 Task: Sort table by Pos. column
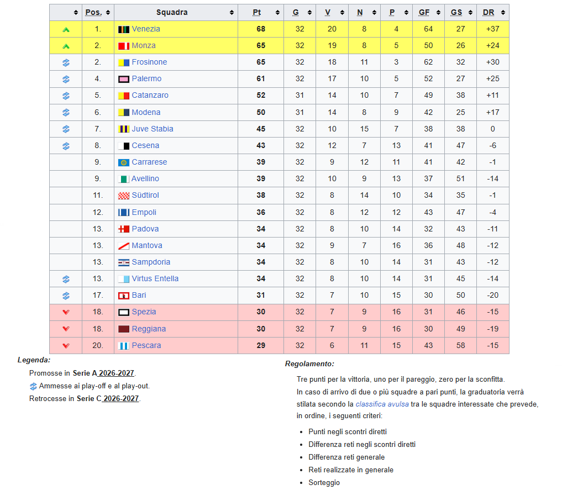point(108,13)
